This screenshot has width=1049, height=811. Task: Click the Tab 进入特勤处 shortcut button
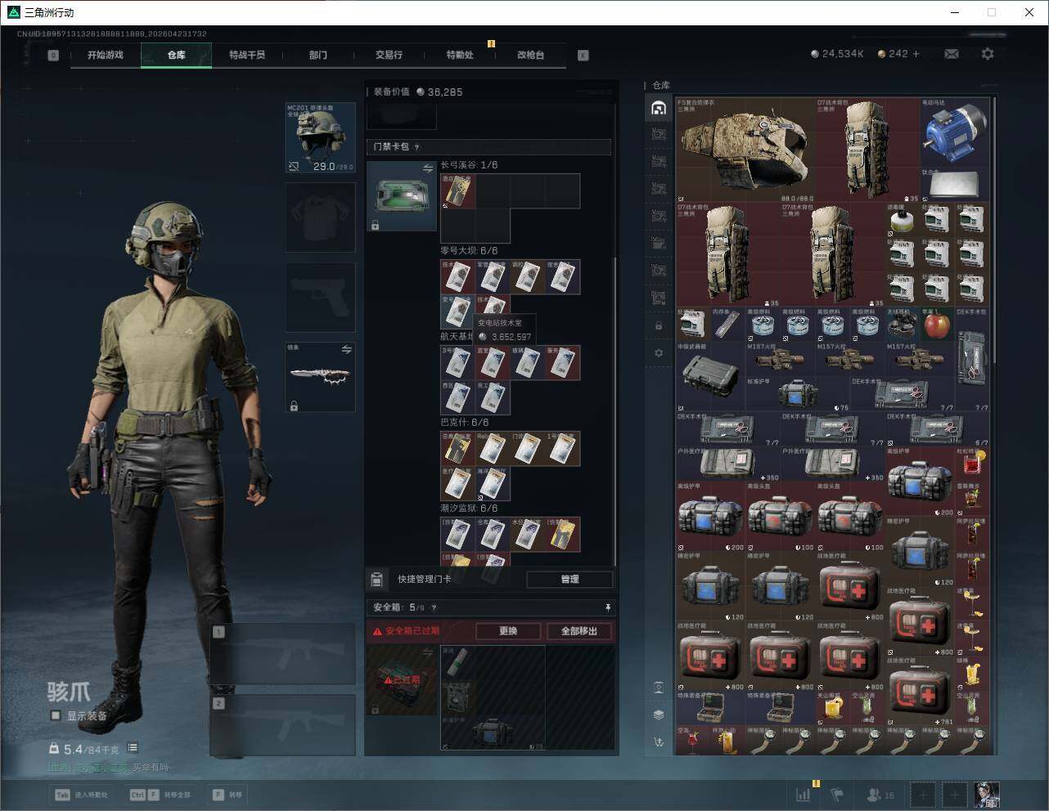[81, 794]
